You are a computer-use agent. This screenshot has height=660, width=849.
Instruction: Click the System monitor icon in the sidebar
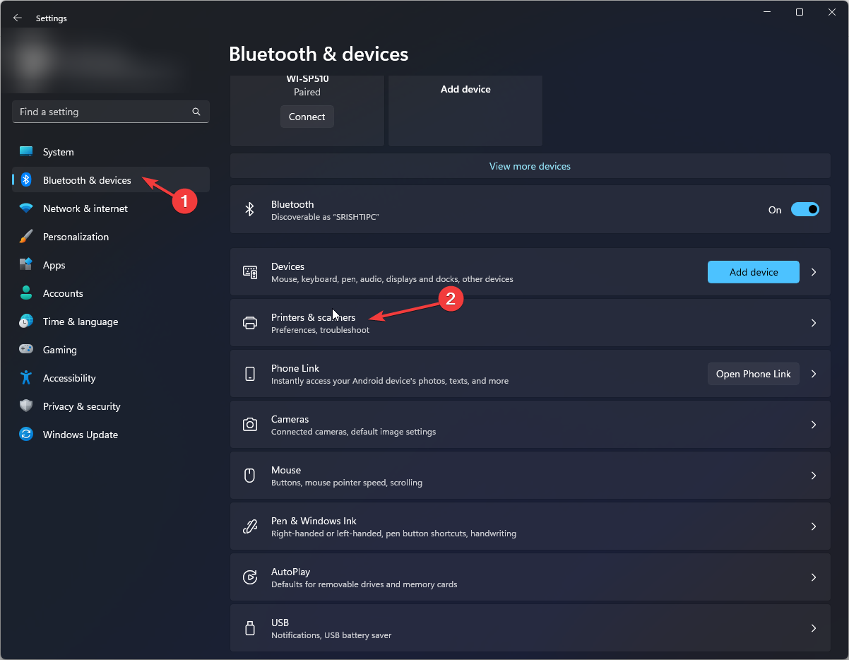pos(26,152)
